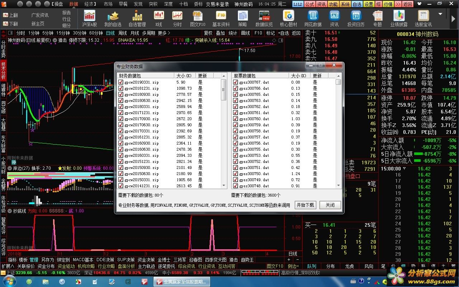Uncheck gpcw20180630.zip checkbox

coord(120,100)
